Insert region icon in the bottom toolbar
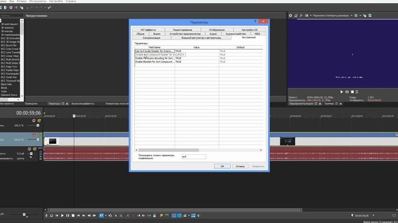Viewport: 398px width, 223px height. point(167,216)
